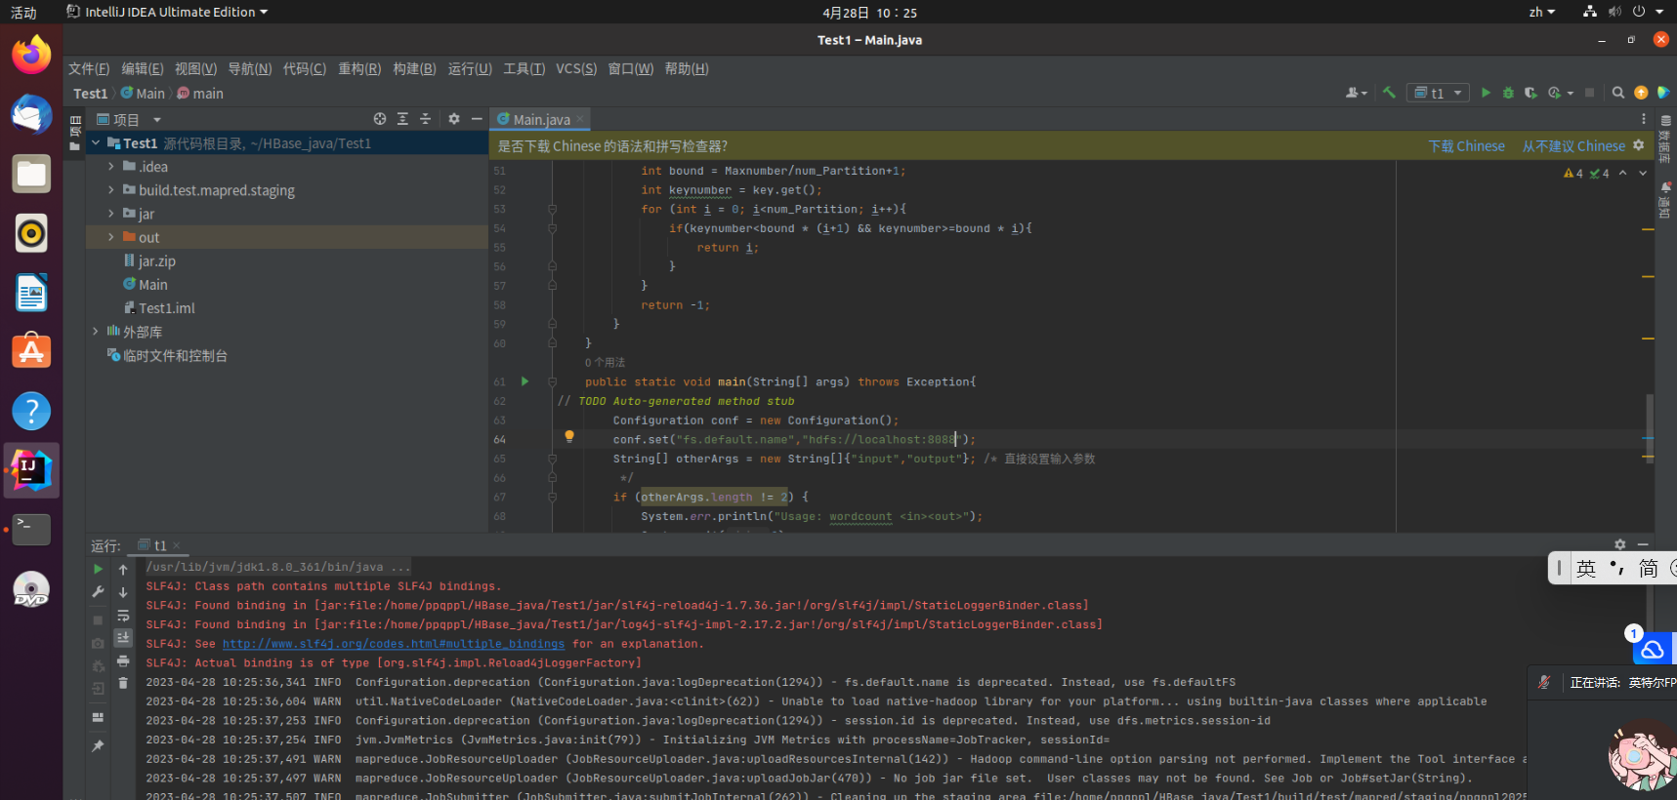Viewport: 1677px width, 800px height.
Task: Open the code-with-me user icon dropdown
Action: pos(1357,93)
